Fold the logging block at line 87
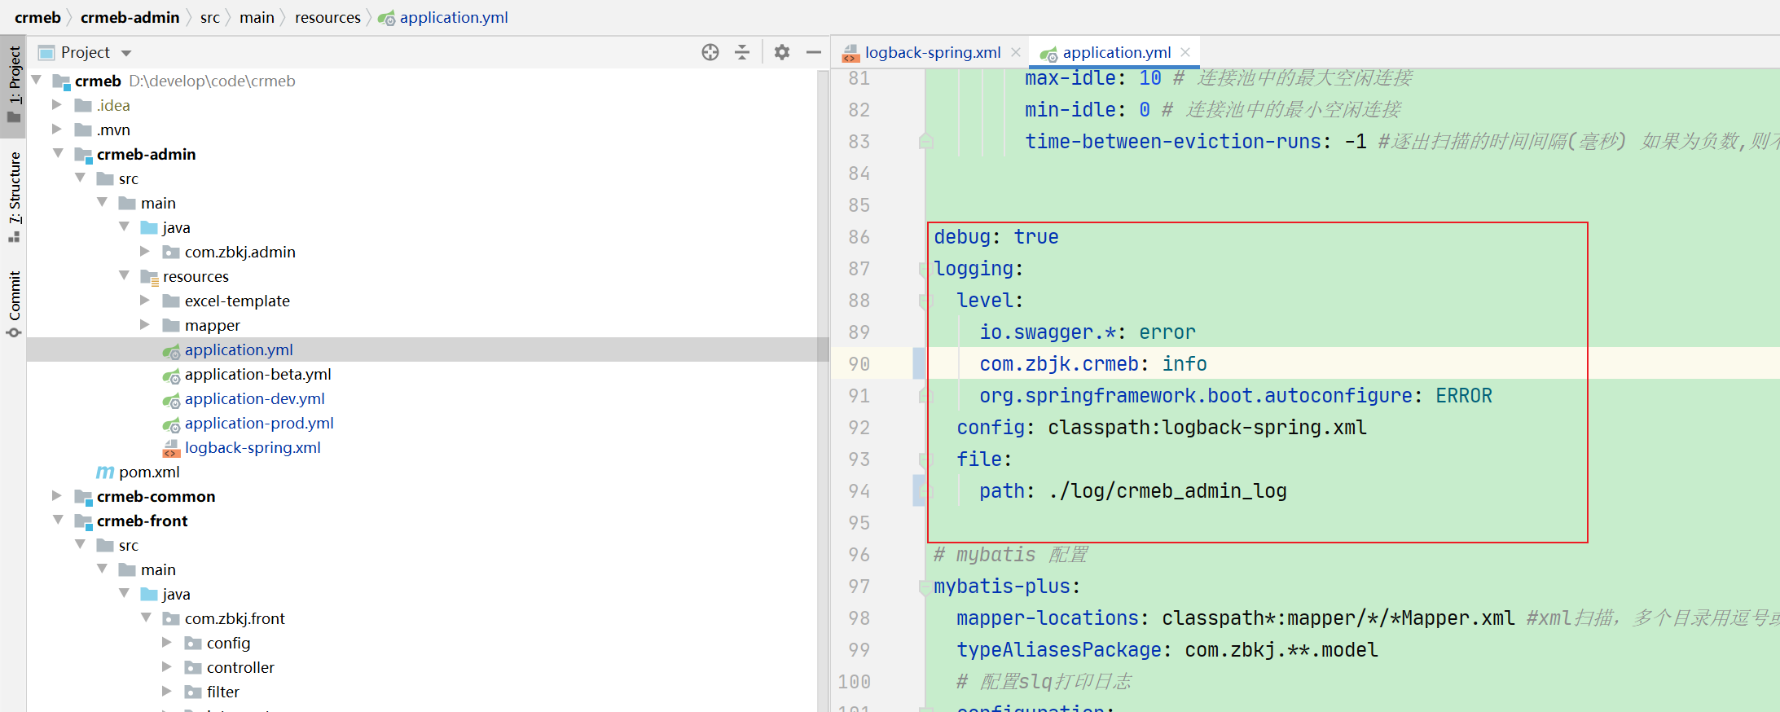 click(x=925, y=269)
